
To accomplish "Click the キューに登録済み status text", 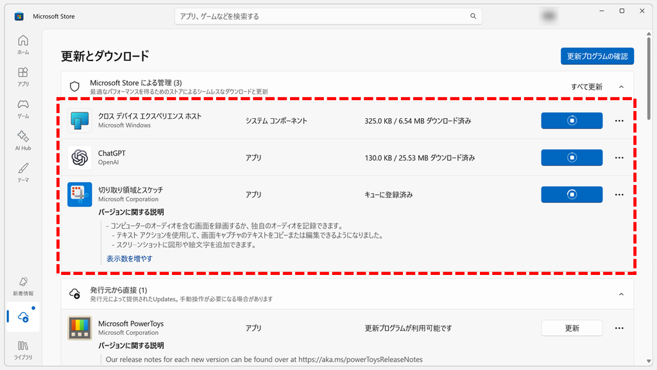I will pos(388,195).
